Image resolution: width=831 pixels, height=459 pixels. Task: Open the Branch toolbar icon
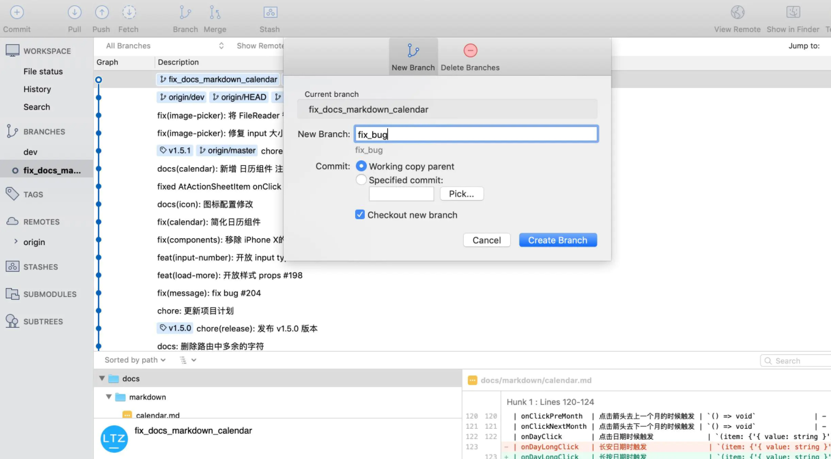pos(185,12)
